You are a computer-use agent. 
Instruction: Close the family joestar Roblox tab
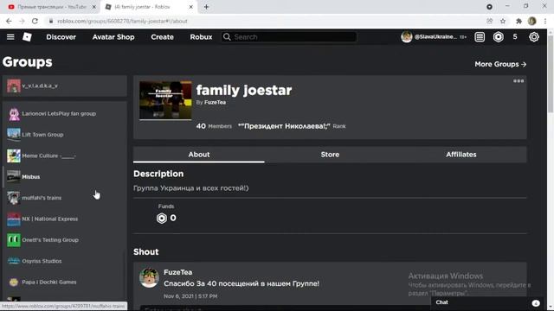pyautogui.click(x=190, y=7)
